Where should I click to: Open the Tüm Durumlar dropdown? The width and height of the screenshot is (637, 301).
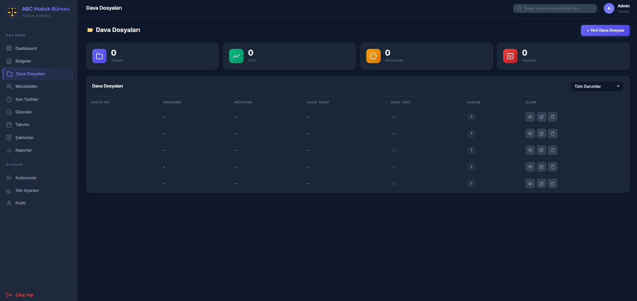pyautogui.click(x=597, y=86)
